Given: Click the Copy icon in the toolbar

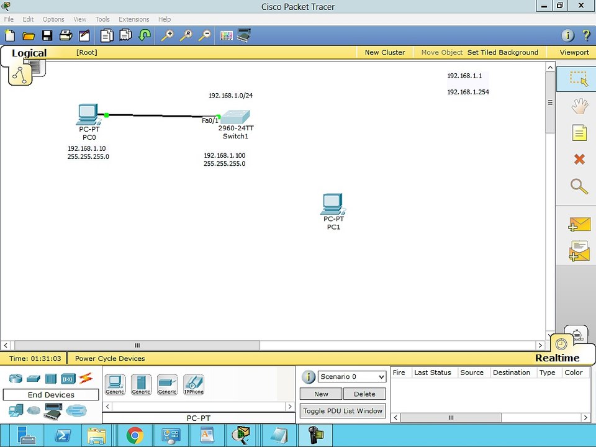Looking at the screenshot, I should tap(107, 36).
